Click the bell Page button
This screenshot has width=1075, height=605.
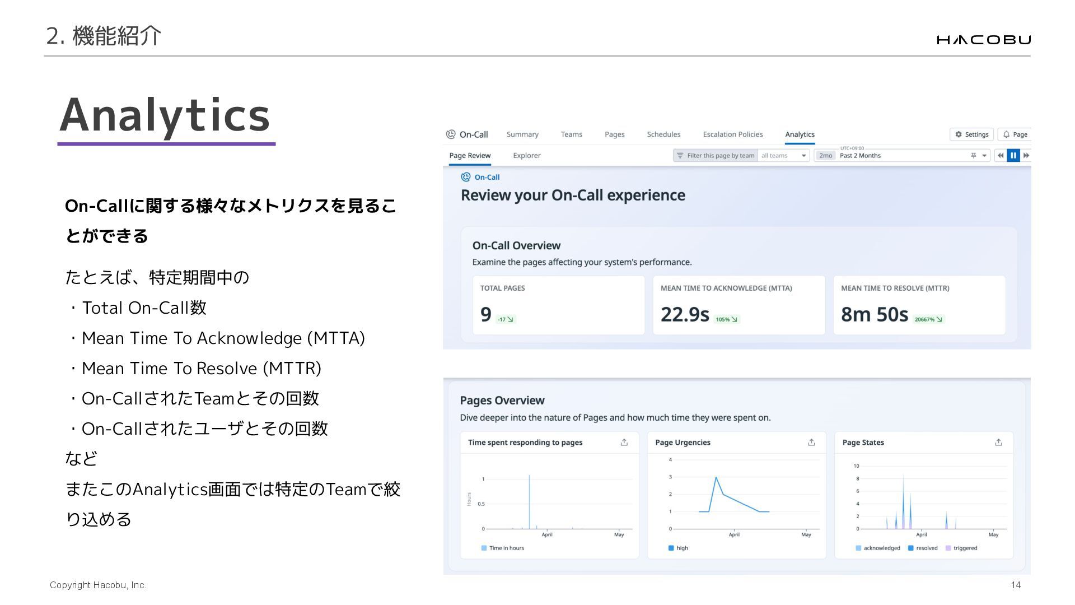1015,134
